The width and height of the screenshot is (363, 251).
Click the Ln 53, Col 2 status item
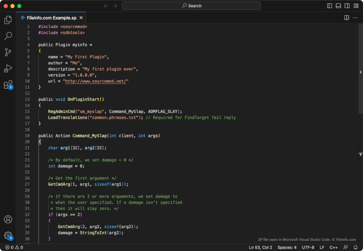[261, 248]
